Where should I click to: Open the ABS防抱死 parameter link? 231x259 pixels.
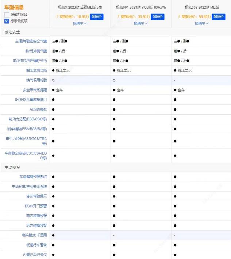click(38, 109)
